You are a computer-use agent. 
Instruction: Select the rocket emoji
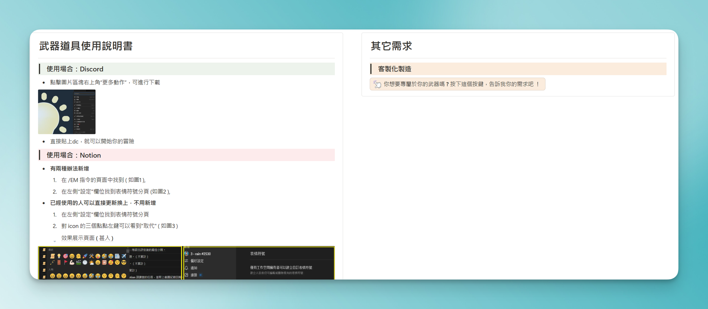[x=85, y=256]
